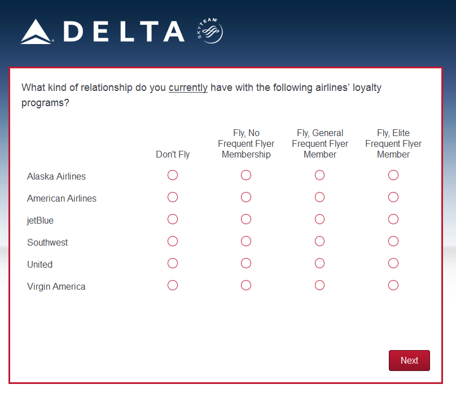Screen dimensions: 456x393
Task: Mark Don't Fly for jetBlue
Action: click(173, 219)
